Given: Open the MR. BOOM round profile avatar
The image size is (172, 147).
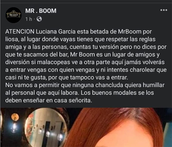Looking at the screenshot, I should click(x=13, y=15).
